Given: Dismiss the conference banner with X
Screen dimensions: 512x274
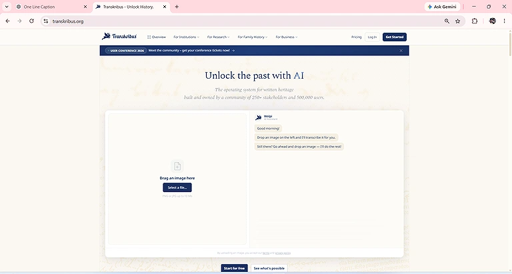Looking at the screenshot, I should [401, 51].
